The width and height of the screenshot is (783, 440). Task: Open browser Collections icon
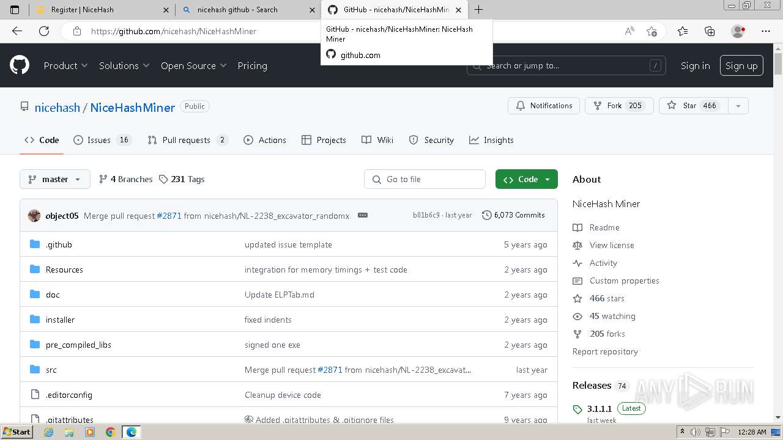coord(710,31)
